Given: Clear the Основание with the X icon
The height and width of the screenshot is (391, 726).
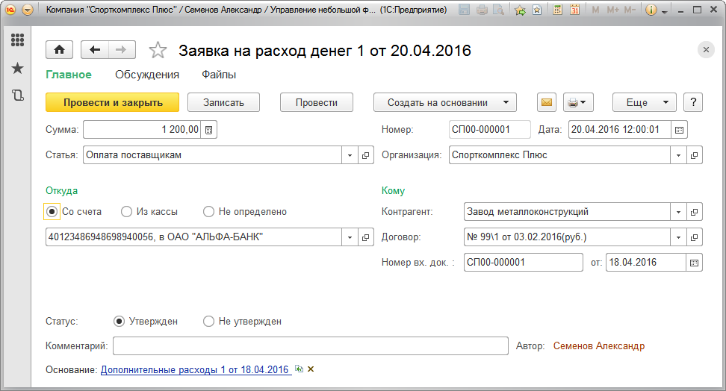Looking at the screenshot, I should point(311,369).
